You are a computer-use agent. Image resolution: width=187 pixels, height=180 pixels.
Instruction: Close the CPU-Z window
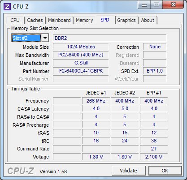173,5
